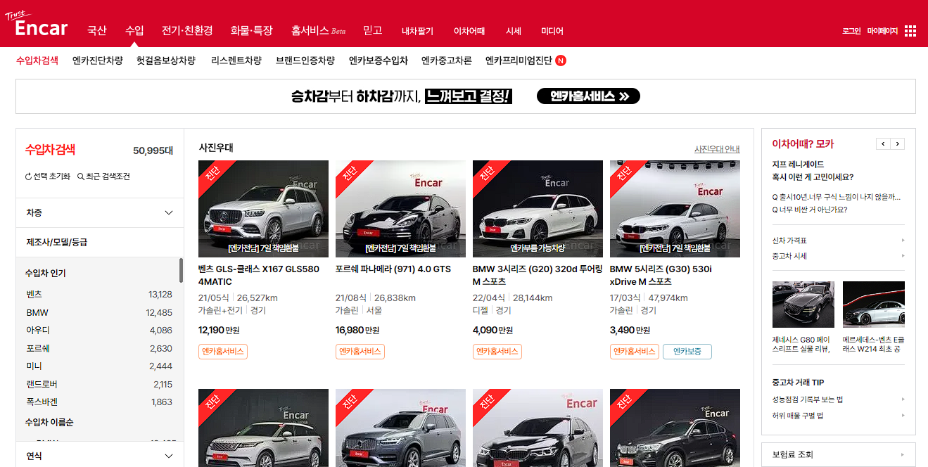Click the 성능점검 기록부 보는 법 arrow

click(x=903, y=399)
